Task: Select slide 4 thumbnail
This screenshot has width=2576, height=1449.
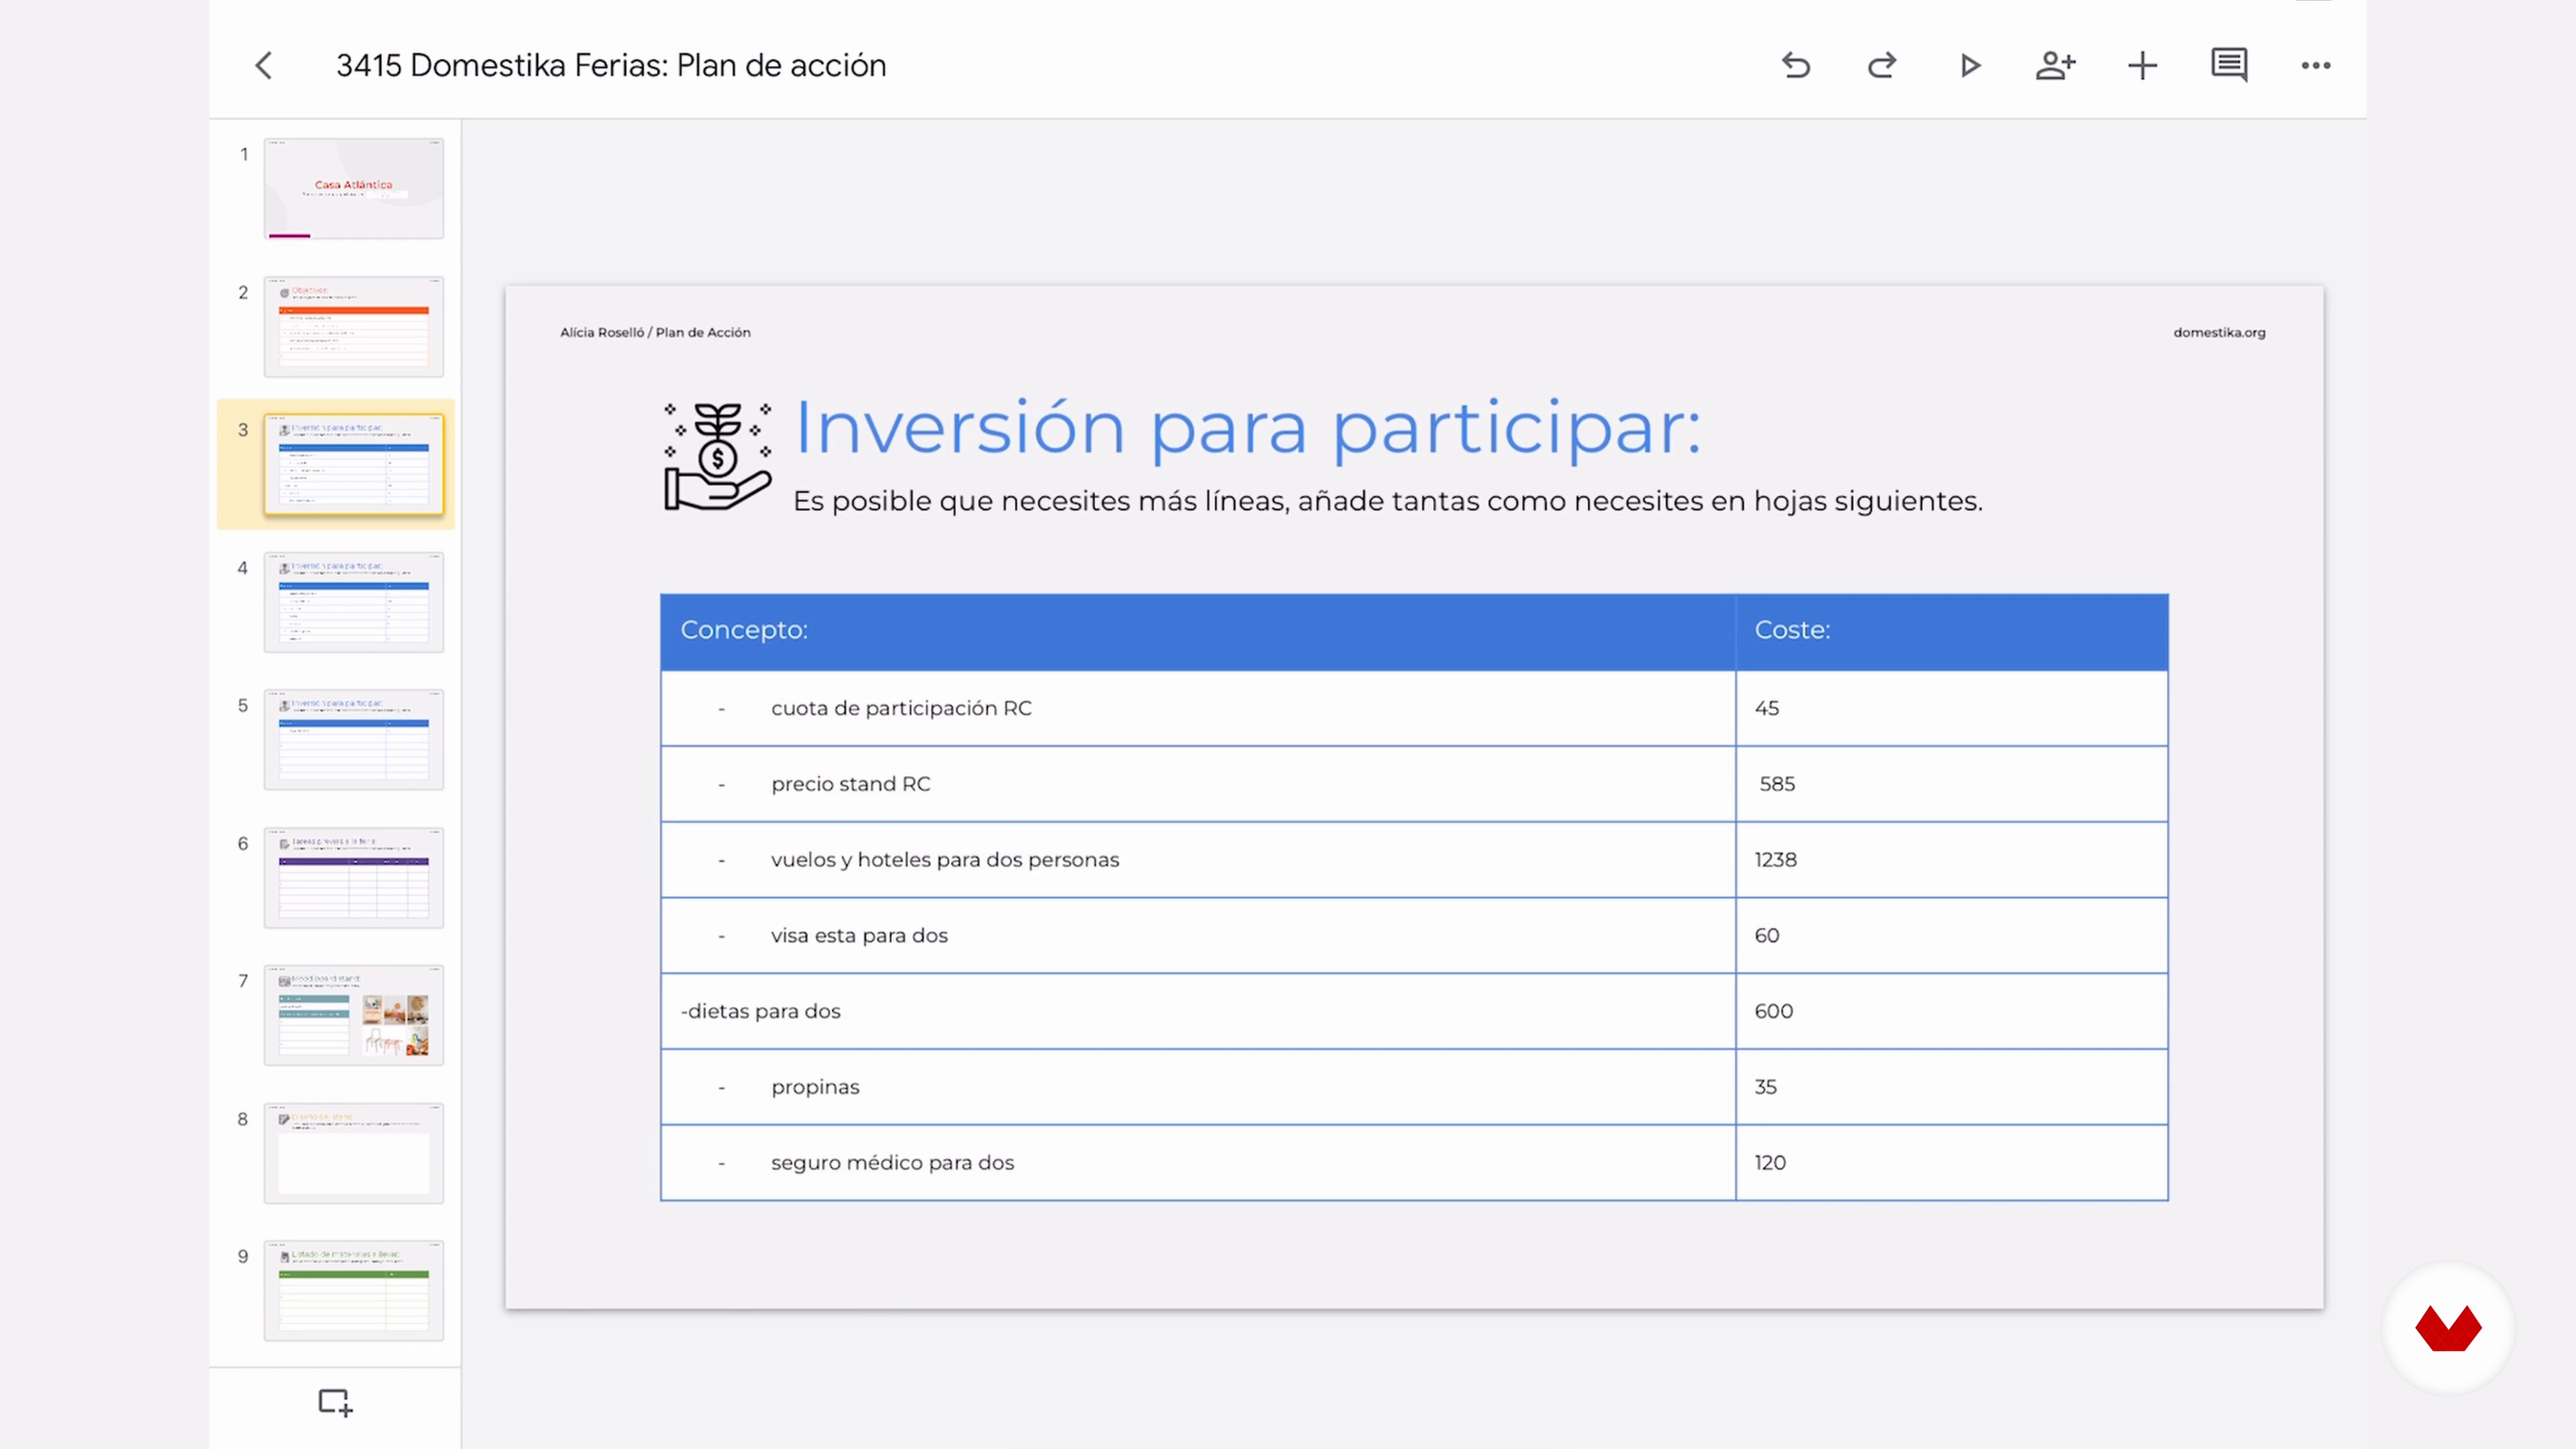Action: (x=354, y=602)
